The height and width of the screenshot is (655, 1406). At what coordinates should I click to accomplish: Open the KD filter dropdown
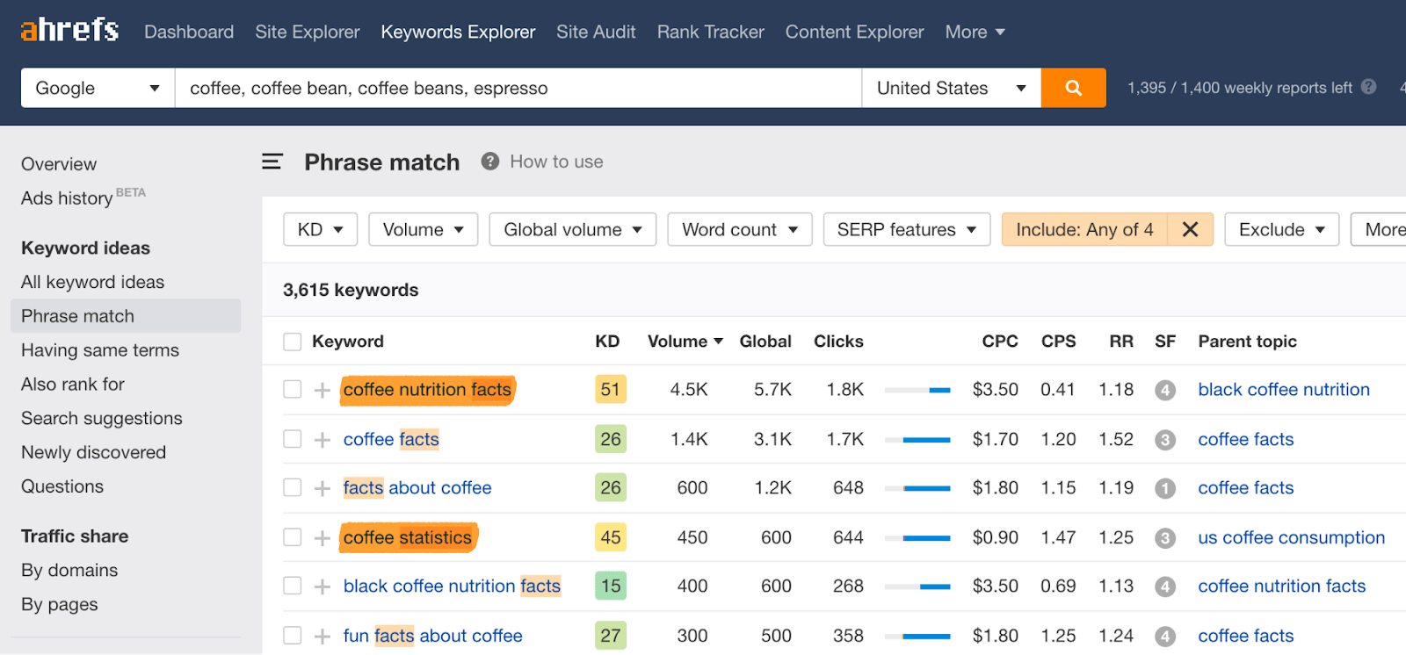(320, 229)
